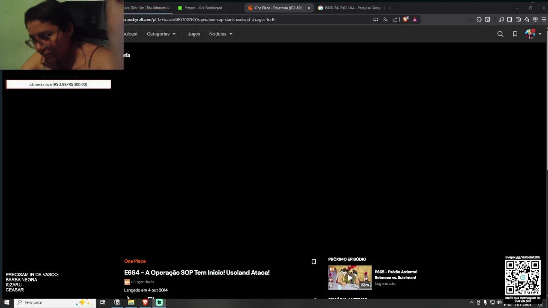Viewport: 548px width, 308px height.
Task: Open E665 Paixão Ardente episode title
Action: pos(396,275)
